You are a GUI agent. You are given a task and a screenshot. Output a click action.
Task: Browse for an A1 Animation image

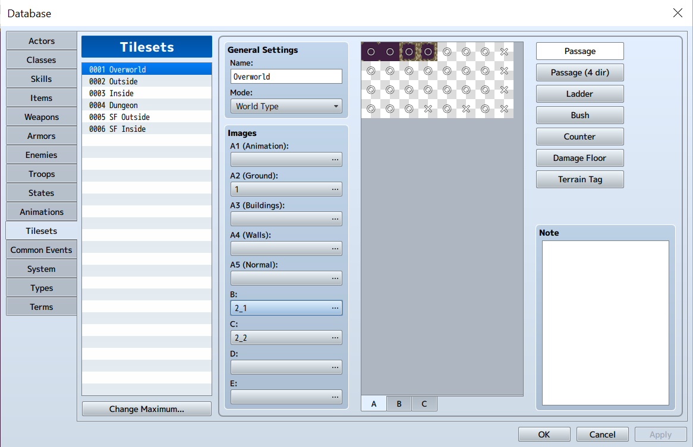pos(336,159)
